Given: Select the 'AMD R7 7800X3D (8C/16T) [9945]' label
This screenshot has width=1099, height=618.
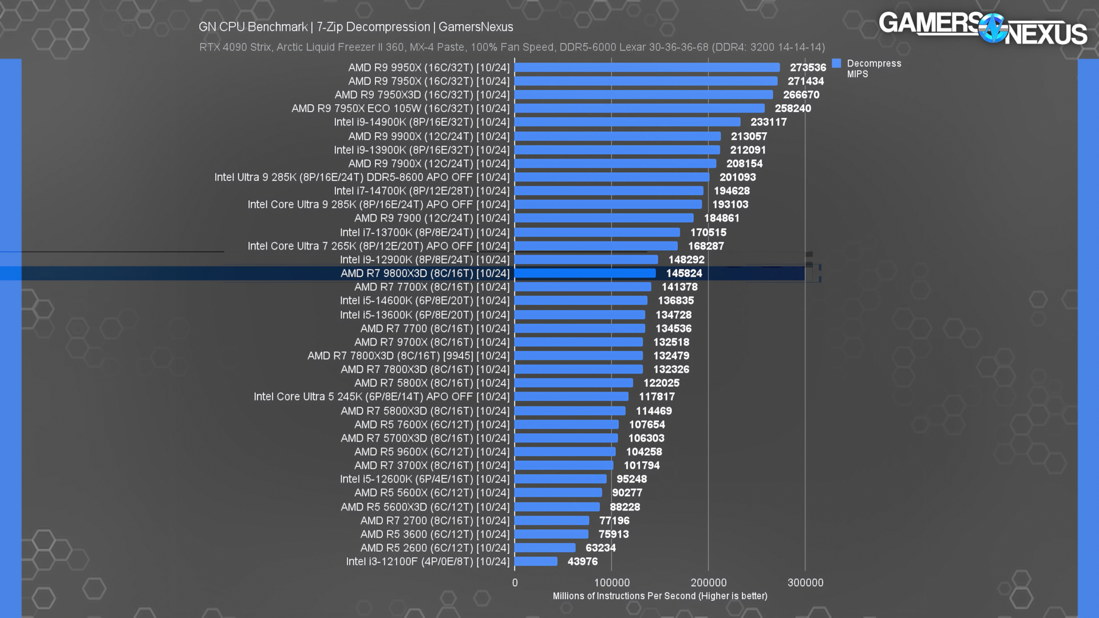Looking at the screenshot, I should point(409,356).
